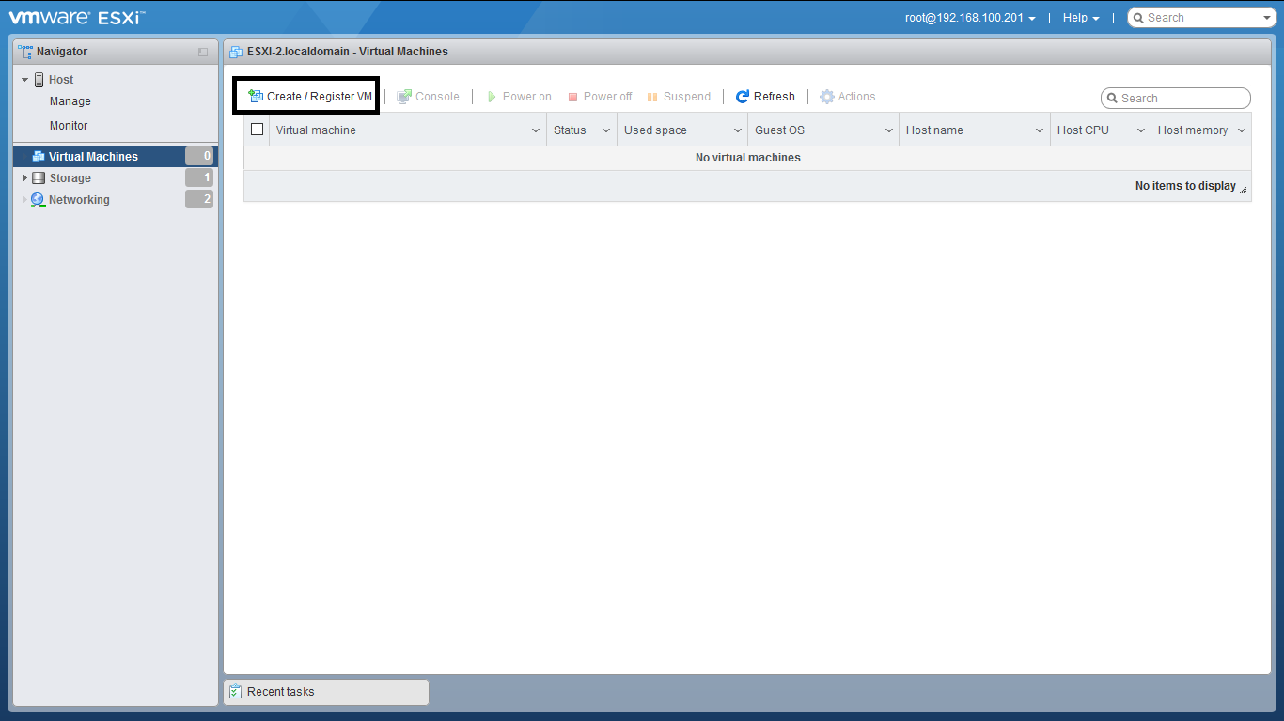1284x721 pixels.
Task: Open the Actions gear menu
Action: pos(827,97)
